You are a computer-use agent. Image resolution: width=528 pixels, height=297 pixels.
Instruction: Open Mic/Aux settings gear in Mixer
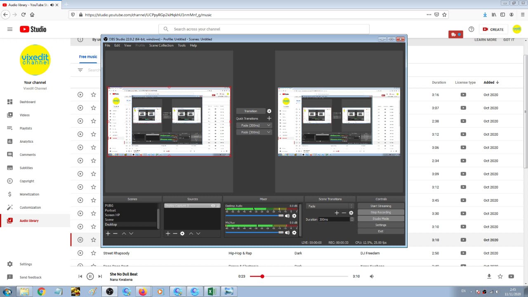point(294,233)
